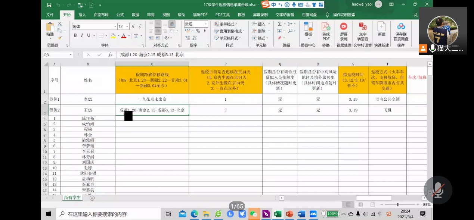Click the Cut scissors icon
Viewport: 474px width, 220px height.
[x=60, y=24]
